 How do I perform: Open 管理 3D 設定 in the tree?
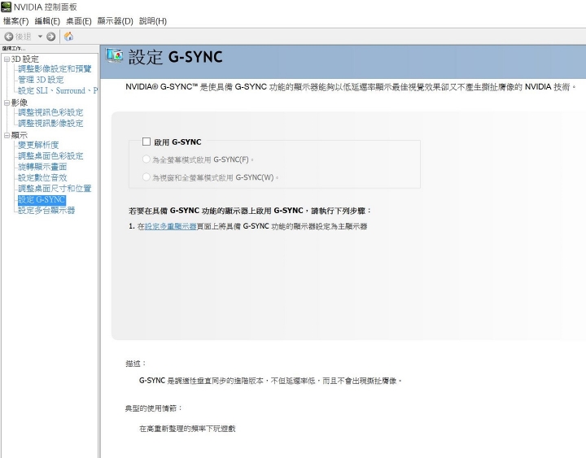(41, 80)
